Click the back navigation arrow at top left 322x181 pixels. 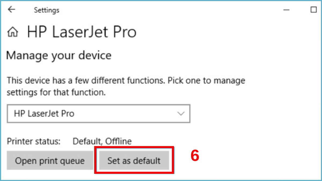click(x=11, y=10)
